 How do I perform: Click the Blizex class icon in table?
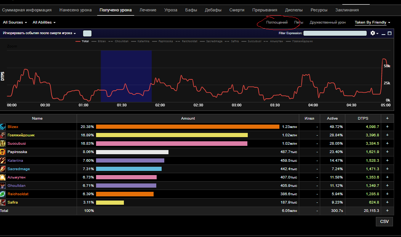(3, 127)
